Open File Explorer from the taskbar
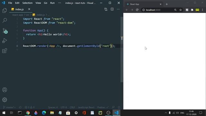 click(x=52, y=113)
